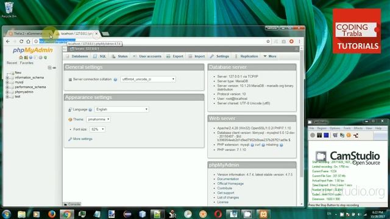The image size is (390, 219).
Task: Expand the performance_schema database node
Action: click(x=7, y=87)
